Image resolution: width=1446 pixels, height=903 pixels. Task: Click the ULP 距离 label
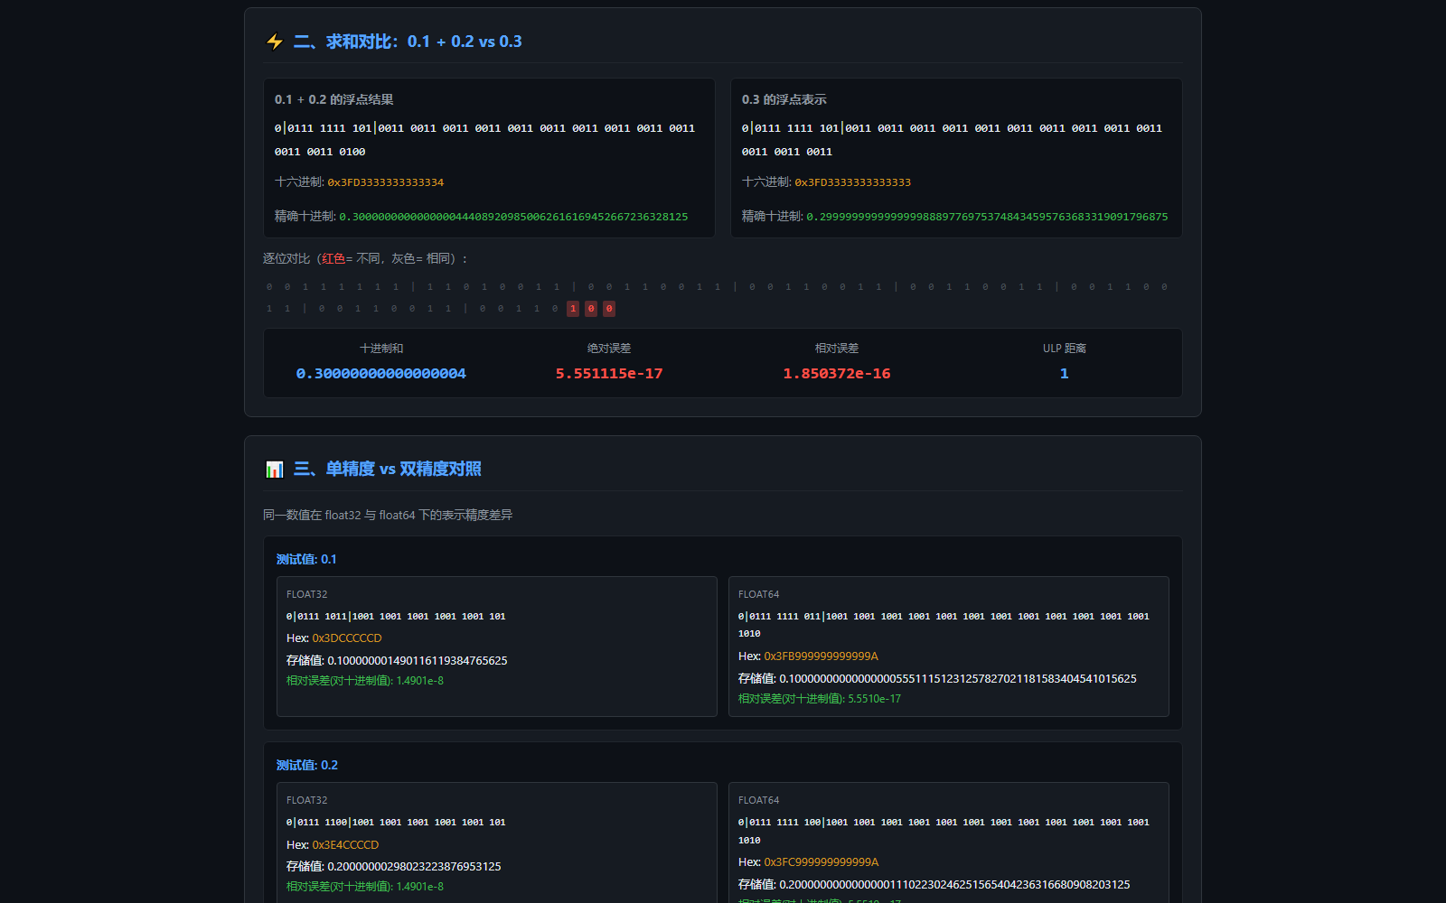click(1065, 349)
